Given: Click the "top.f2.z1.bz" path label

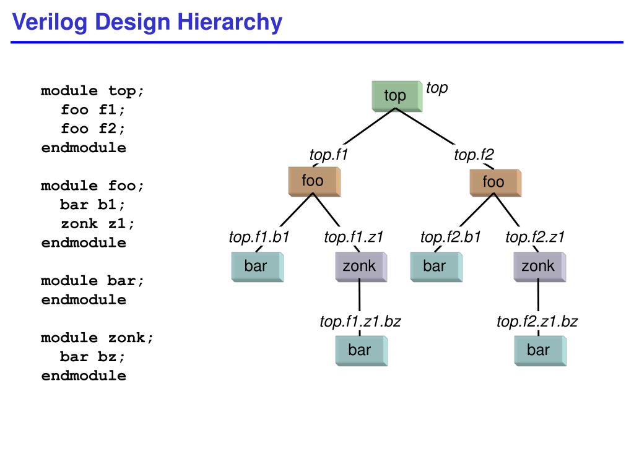Looking at the screenshot, I should click(537, 322).
